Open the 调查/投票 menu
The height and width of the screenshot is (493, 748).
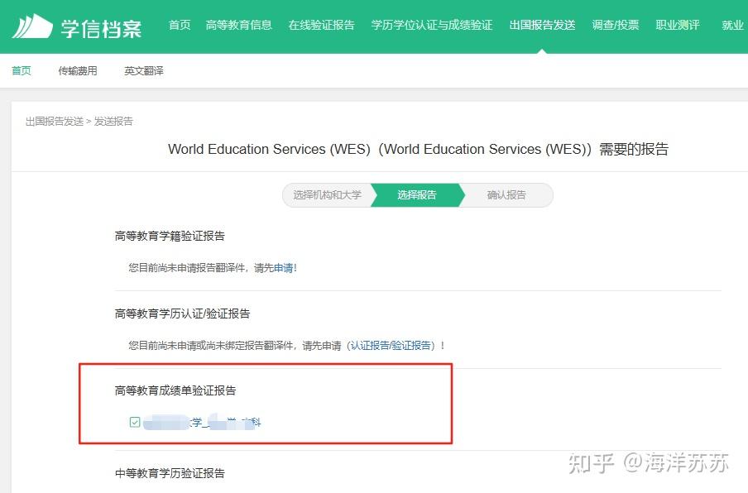click(x=615, y=25)
